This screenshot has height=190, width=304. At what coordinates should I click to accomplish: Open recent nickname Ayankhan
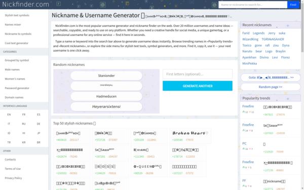click(x=249, y=57)
